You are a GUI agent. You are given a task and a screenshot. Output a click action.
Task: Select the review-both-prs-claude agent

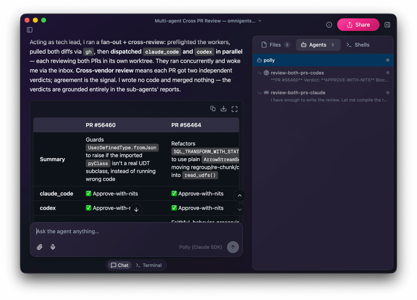pyautogui.click(x=323, y=96)
